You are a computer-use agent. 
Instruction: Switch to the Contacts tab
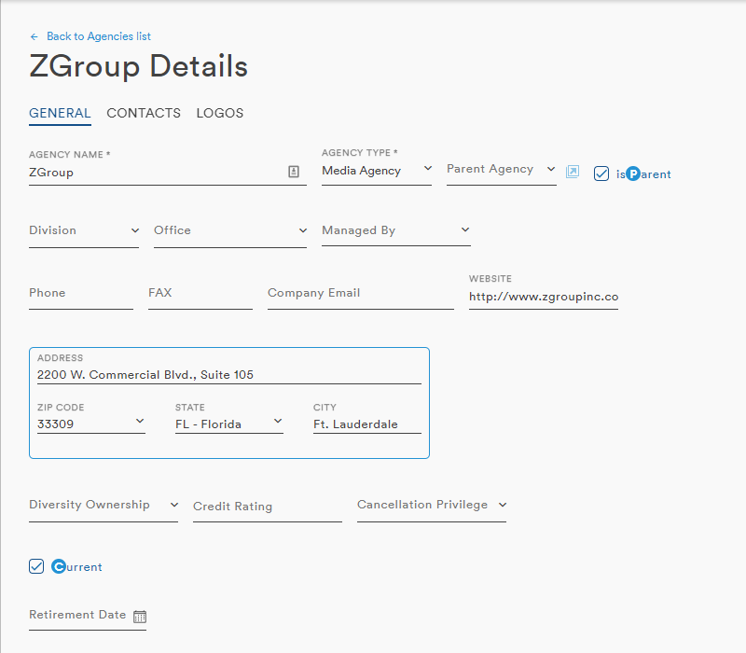[x=144, y=113]
